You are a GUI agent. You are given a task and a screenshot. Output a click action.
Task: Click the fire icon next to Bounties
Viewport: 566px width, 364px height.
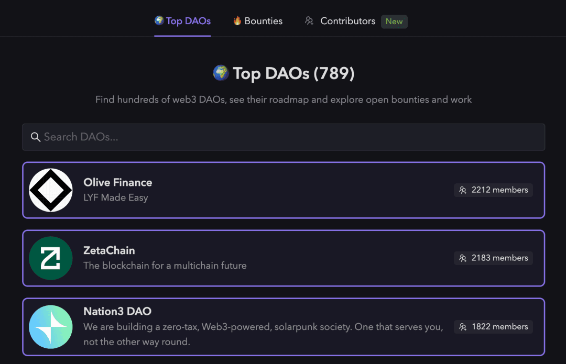pyautogui.click(x=237, y=20)
